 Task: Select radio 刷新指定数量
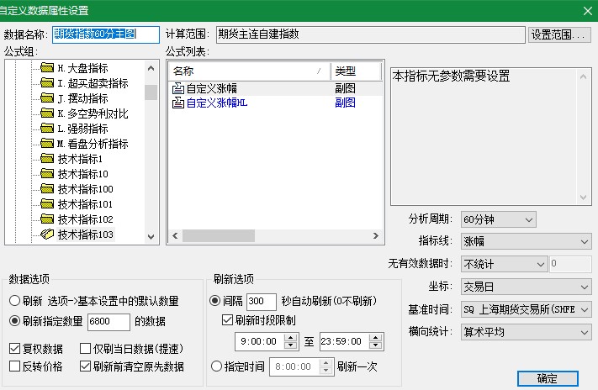(14, 321)
